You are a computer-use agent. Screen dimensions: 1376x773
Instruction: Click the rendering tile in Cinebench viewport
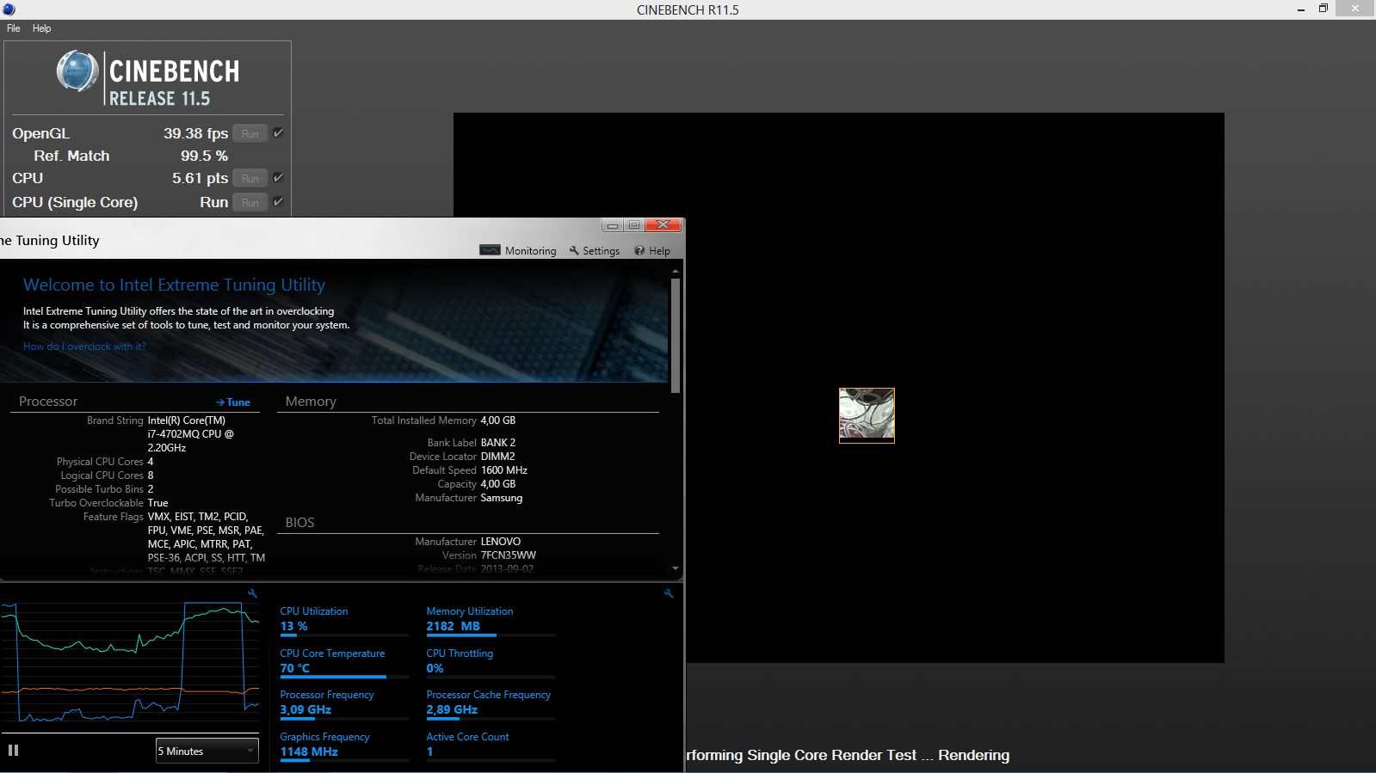[867, 415]
